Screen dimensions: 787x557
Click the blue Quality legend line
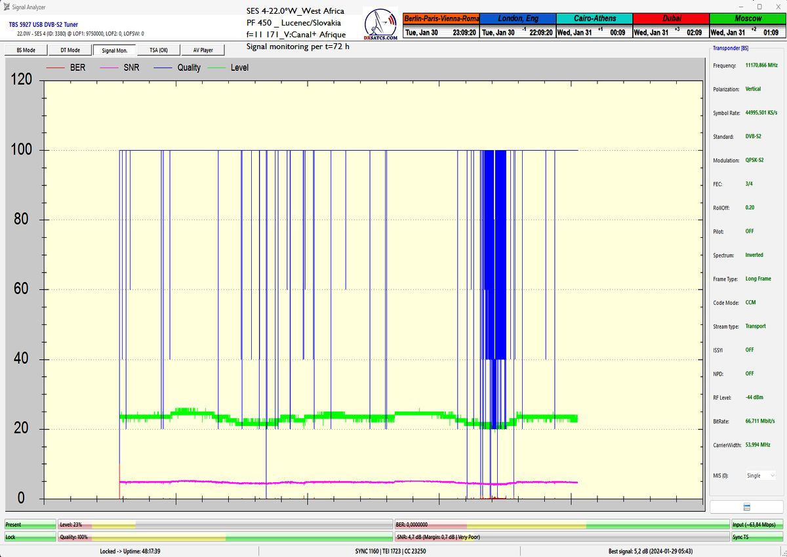[x=165, y=67]
